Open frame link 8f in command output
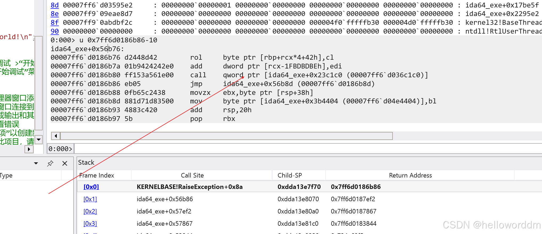 click(x=55, y=22)
